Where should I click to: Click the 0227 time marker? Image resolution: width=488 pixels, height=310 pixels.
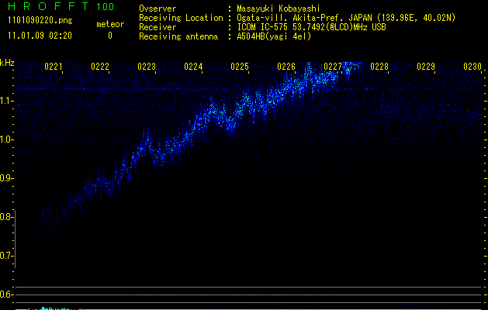click(x=333, y=67)
